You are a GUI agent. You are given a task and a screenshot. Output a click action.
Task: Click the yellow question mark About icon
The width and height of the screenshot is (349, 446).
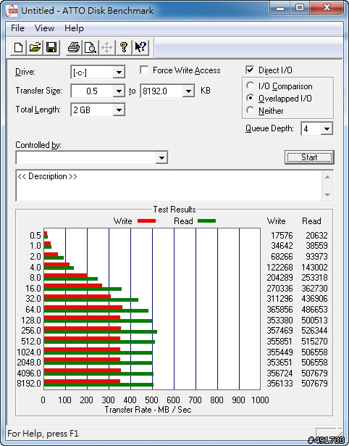pyautogui.click(x=124, y=47)
